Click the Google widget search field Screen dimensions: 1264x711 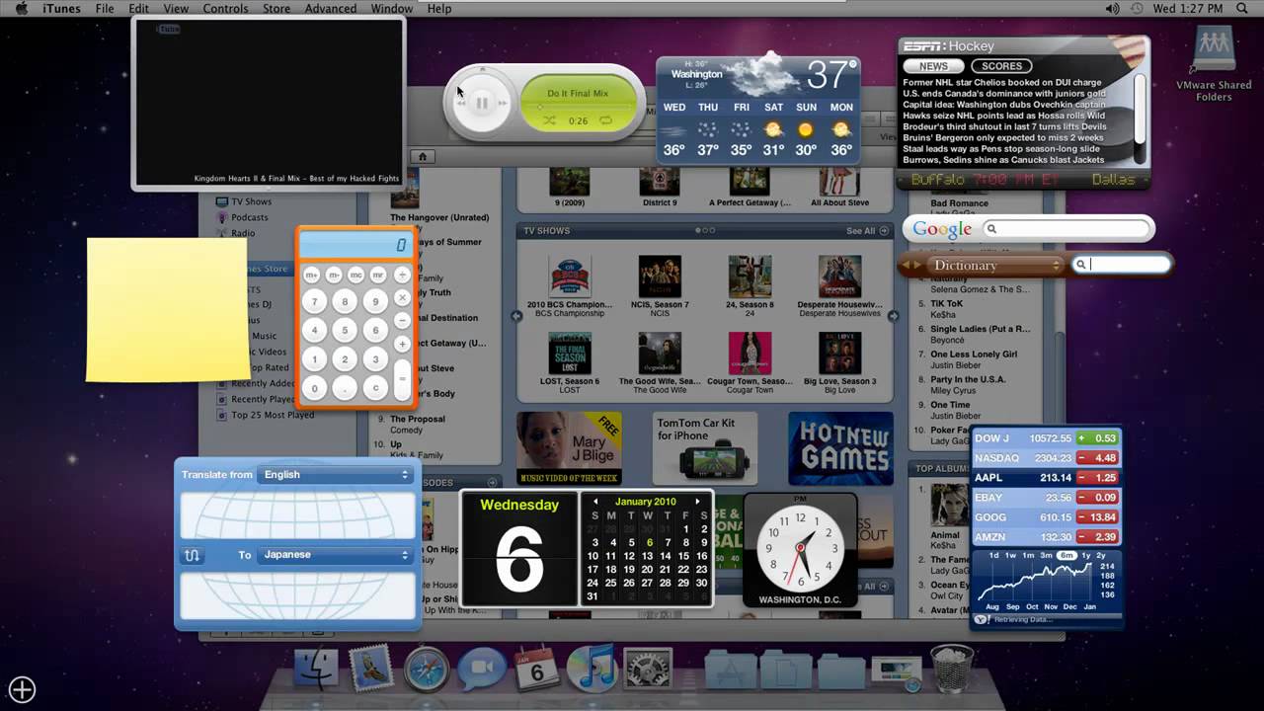1068,229
